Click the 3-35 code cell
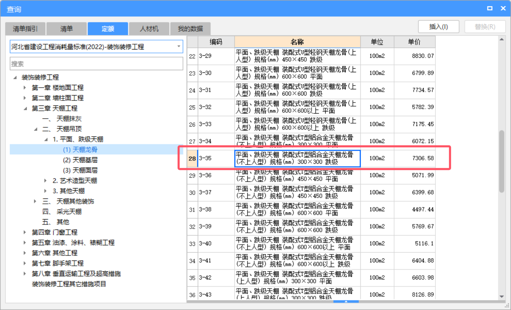Screen dimensions: 511x310 [216, 158]
